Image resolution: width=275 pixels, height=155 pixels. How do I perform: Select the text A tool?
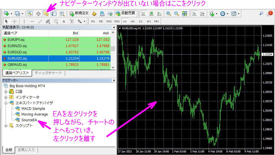(64, 22)
